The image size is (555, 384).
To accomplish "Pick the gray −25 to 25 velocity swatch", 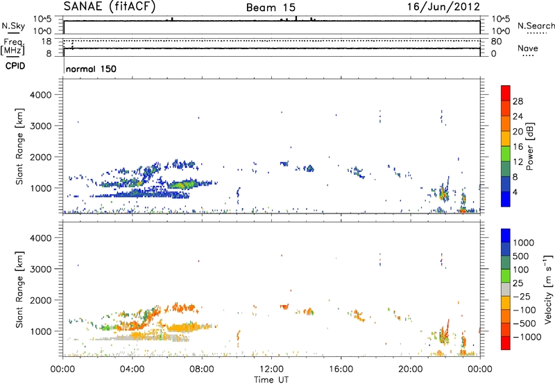I will coord(506,289).
